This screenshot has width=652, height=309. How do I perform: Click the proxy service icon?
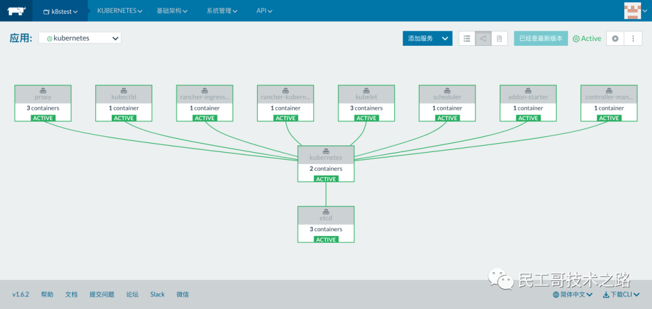(x=43, y=91)
